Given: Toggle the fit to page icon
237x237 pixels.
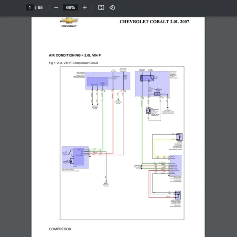Looking at the screenshot, I should [101, 8].
